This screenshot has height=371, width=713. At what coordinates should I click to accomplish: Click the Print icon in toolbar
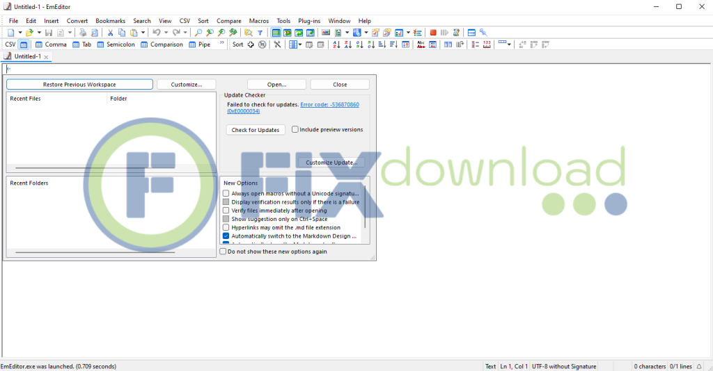coord(83,33)
